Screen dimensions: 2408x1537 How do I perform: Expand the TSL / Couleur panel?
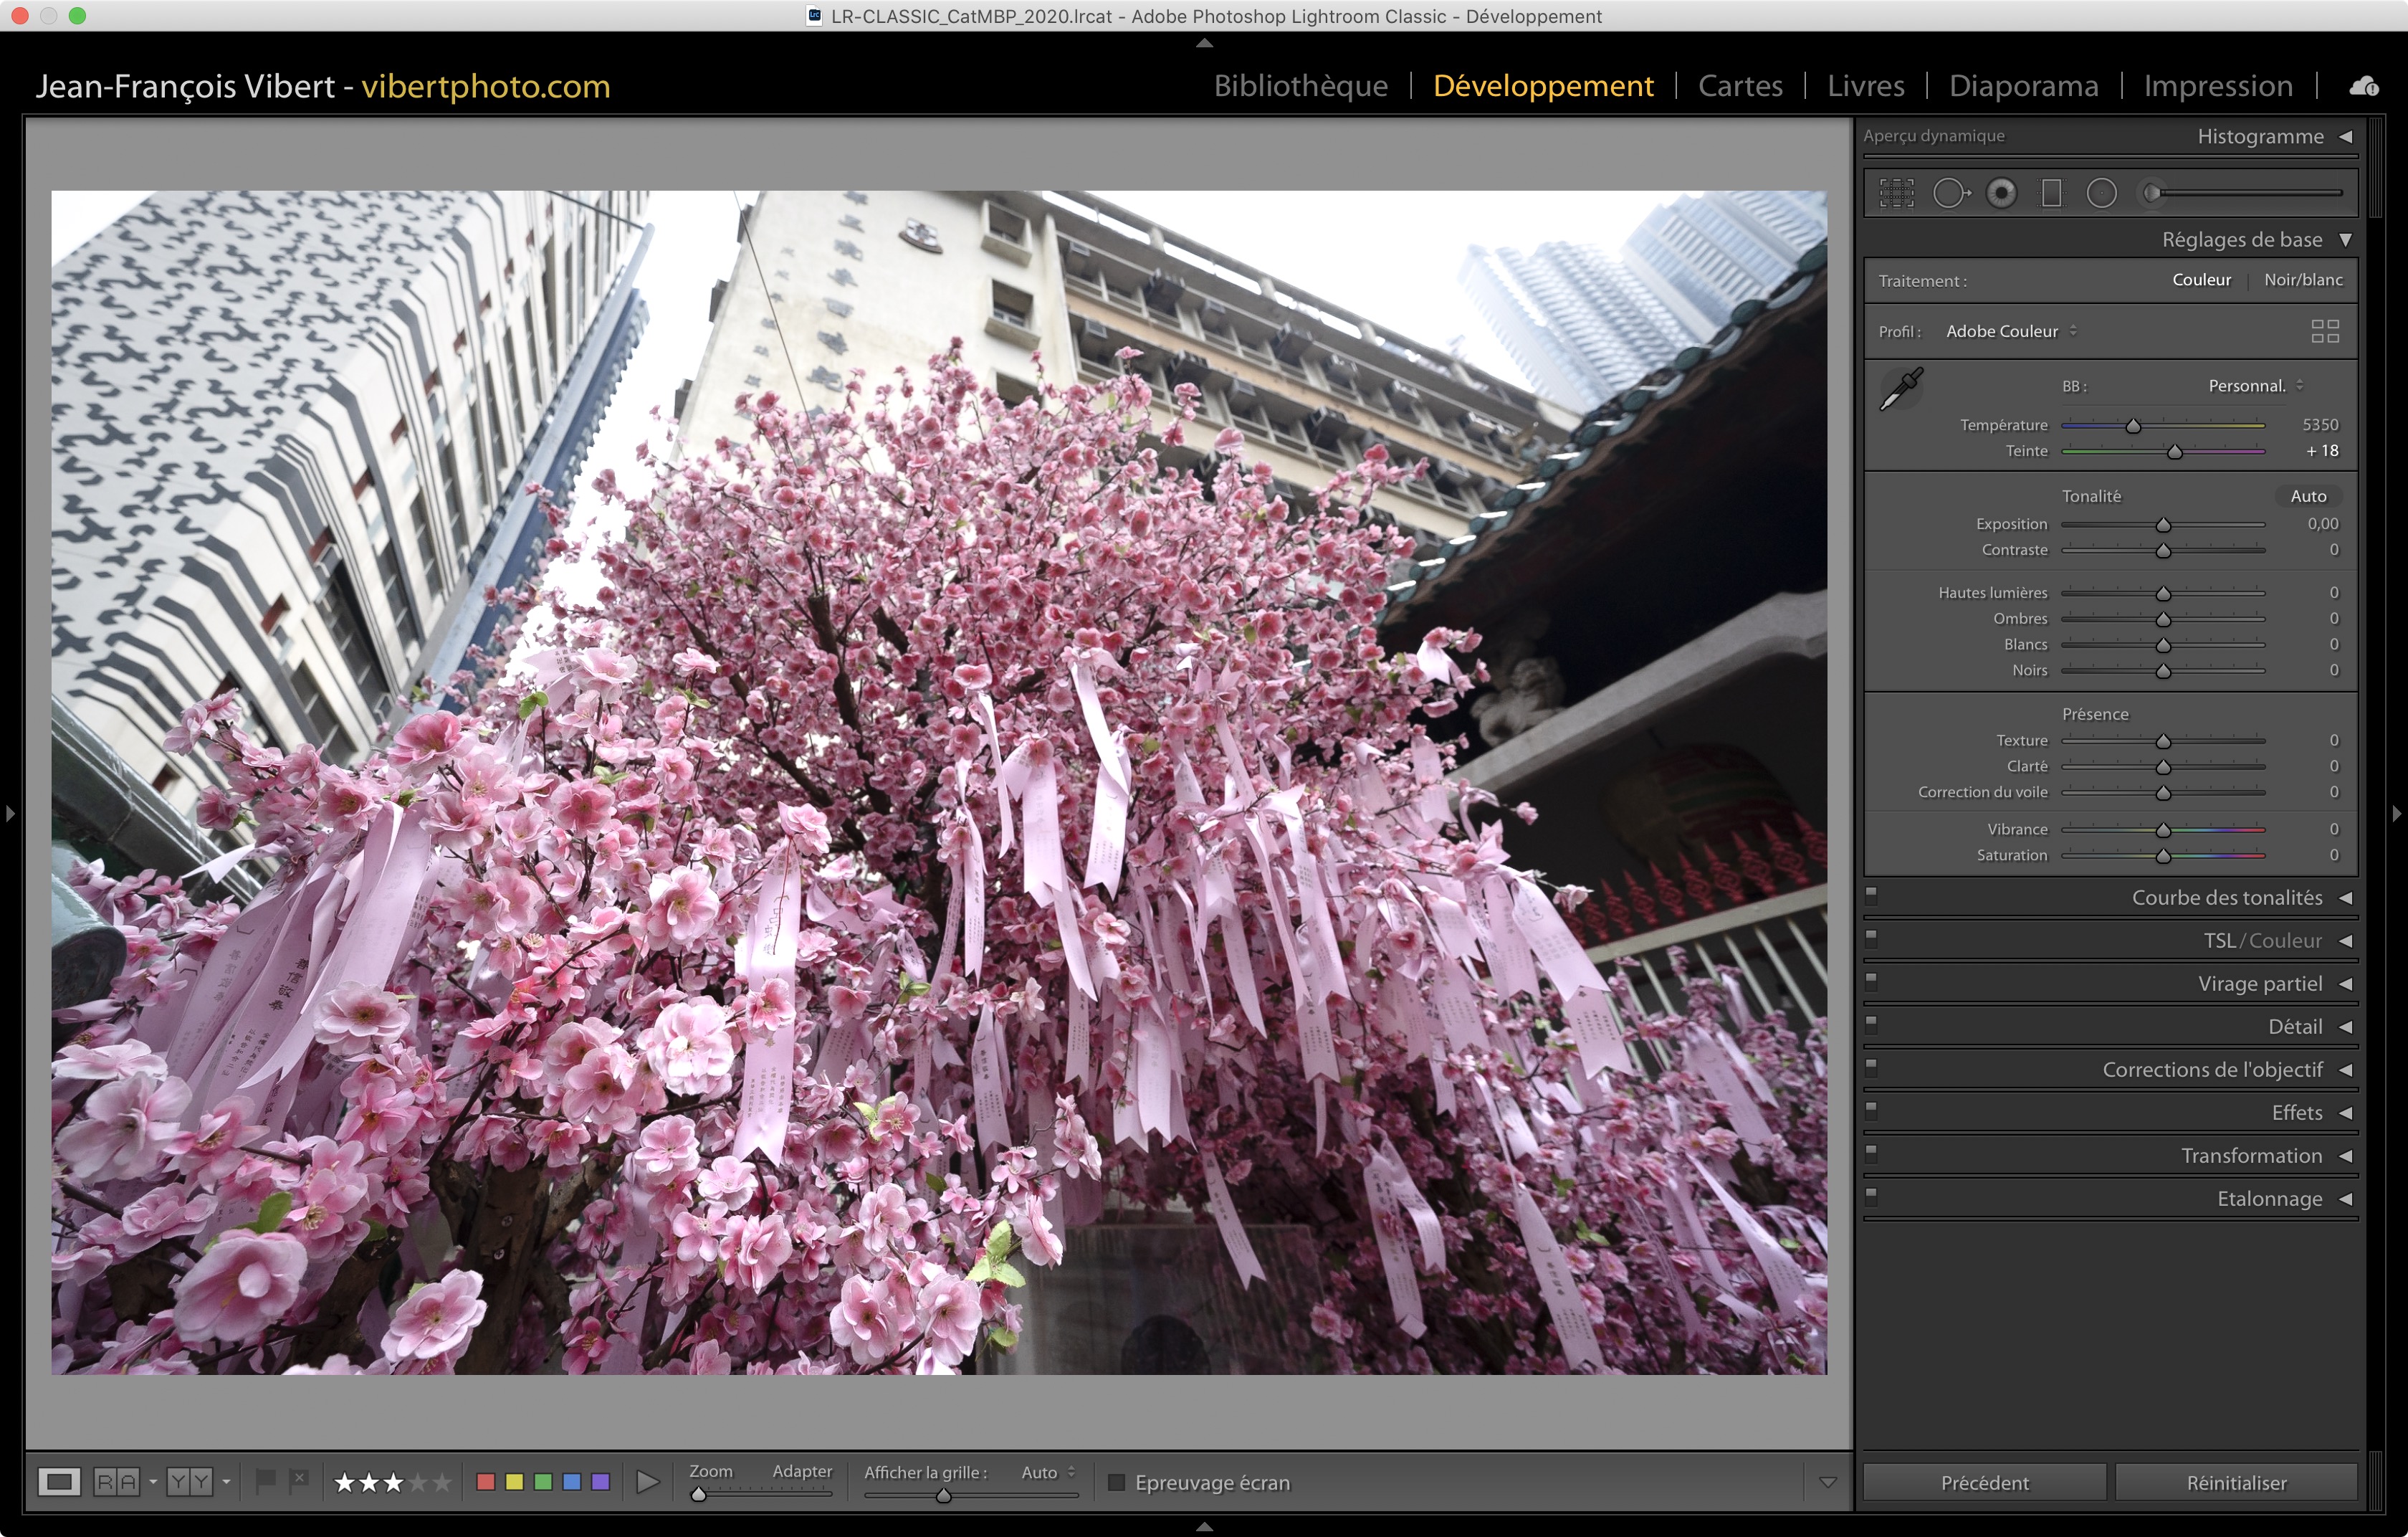point(2345,941)
